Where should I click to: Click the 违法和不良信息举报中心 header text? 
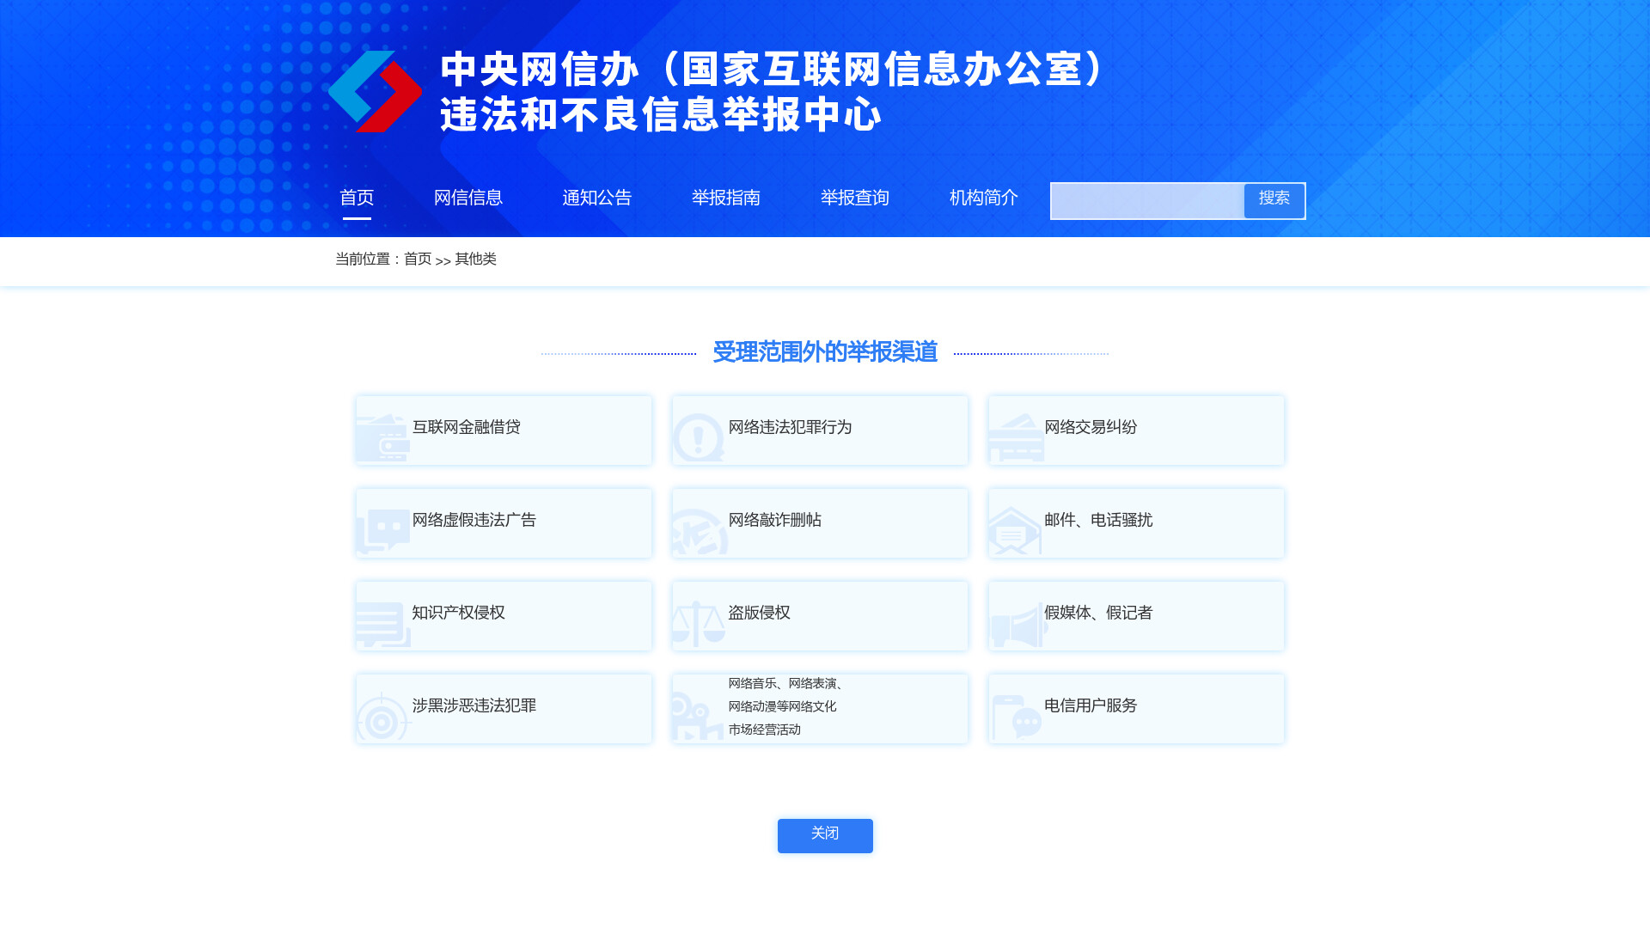(661, 114)
